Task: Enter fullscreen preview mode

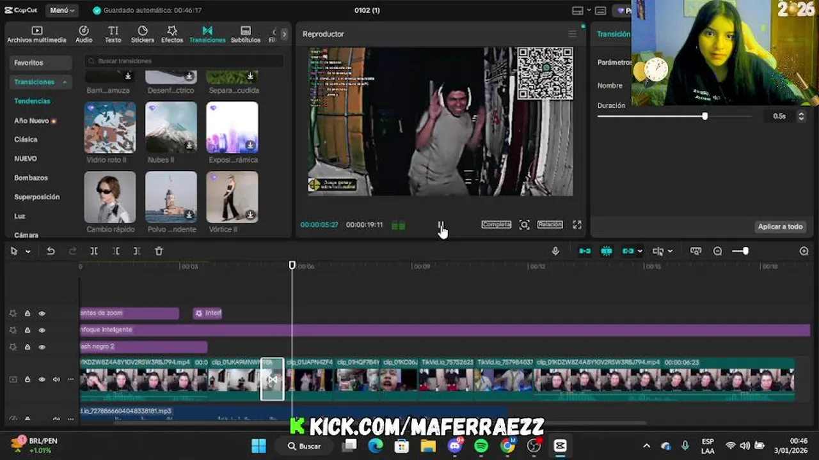Action: [x=577, y=225]
